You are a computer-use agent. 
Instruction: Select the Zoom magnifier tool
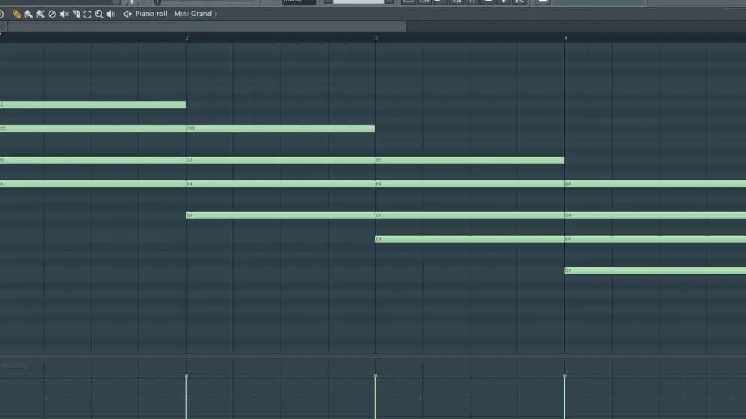[x=100, y=14]
